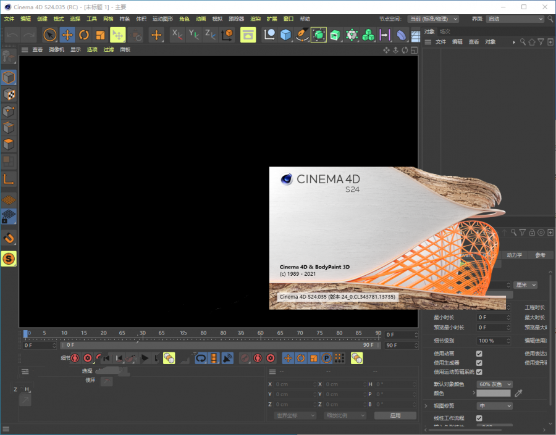Click the 应用 apply button

point(395,415)
